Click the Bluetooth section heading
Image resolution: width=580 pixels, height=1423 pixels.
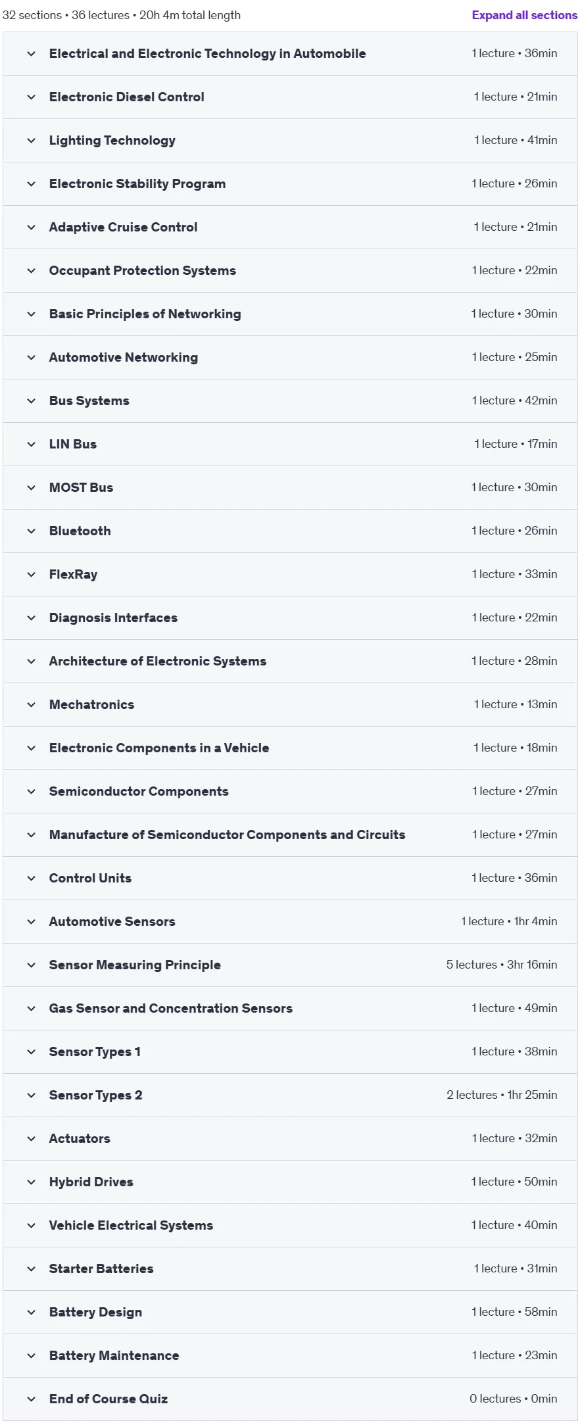pos(80,531)
